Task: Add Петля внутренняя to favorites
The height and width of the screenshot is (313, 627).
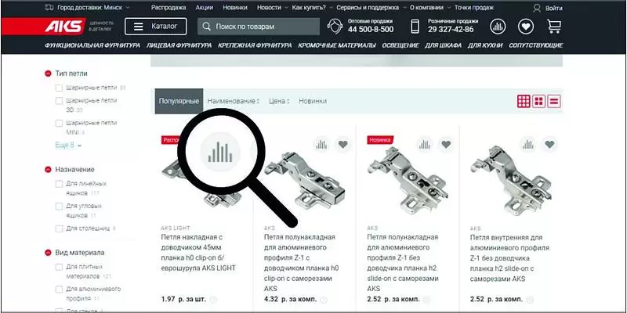Action: [x=550, y=145]
